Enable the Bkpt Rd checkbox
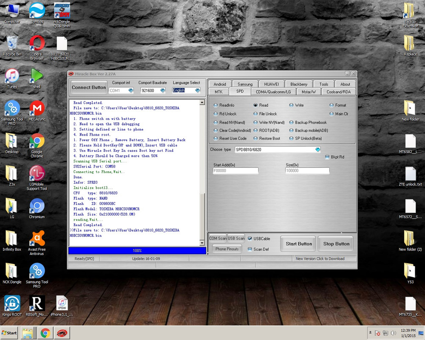 [x=327, y=157]
